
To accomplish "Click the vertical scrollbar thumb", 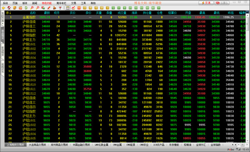I will click(247, 24).
